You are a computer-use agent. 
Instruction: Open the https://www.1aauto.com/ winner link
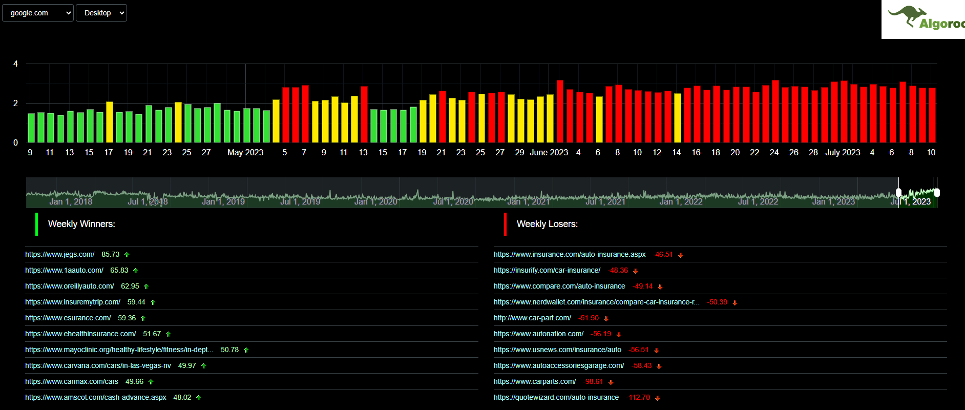pos(64,270)
